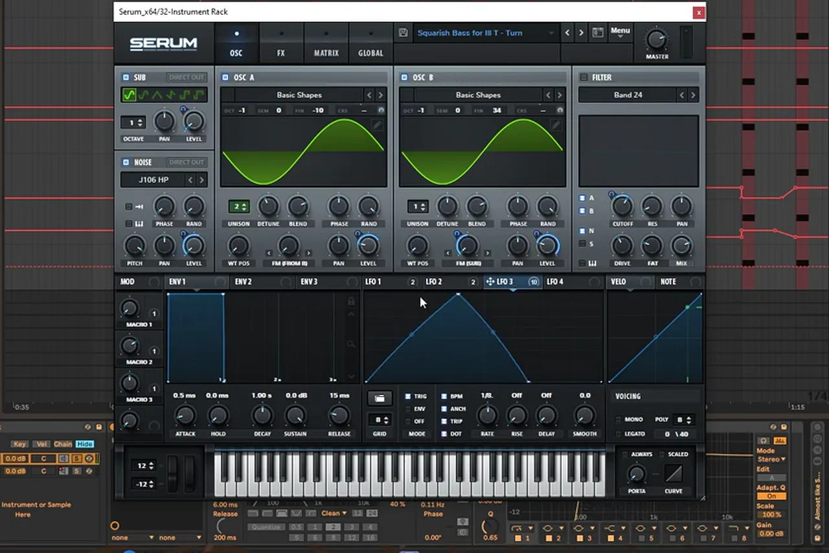Click the envelope zoom magnifier icon
The height and width of the screenshot is (553, 829).
pos(351,344)
